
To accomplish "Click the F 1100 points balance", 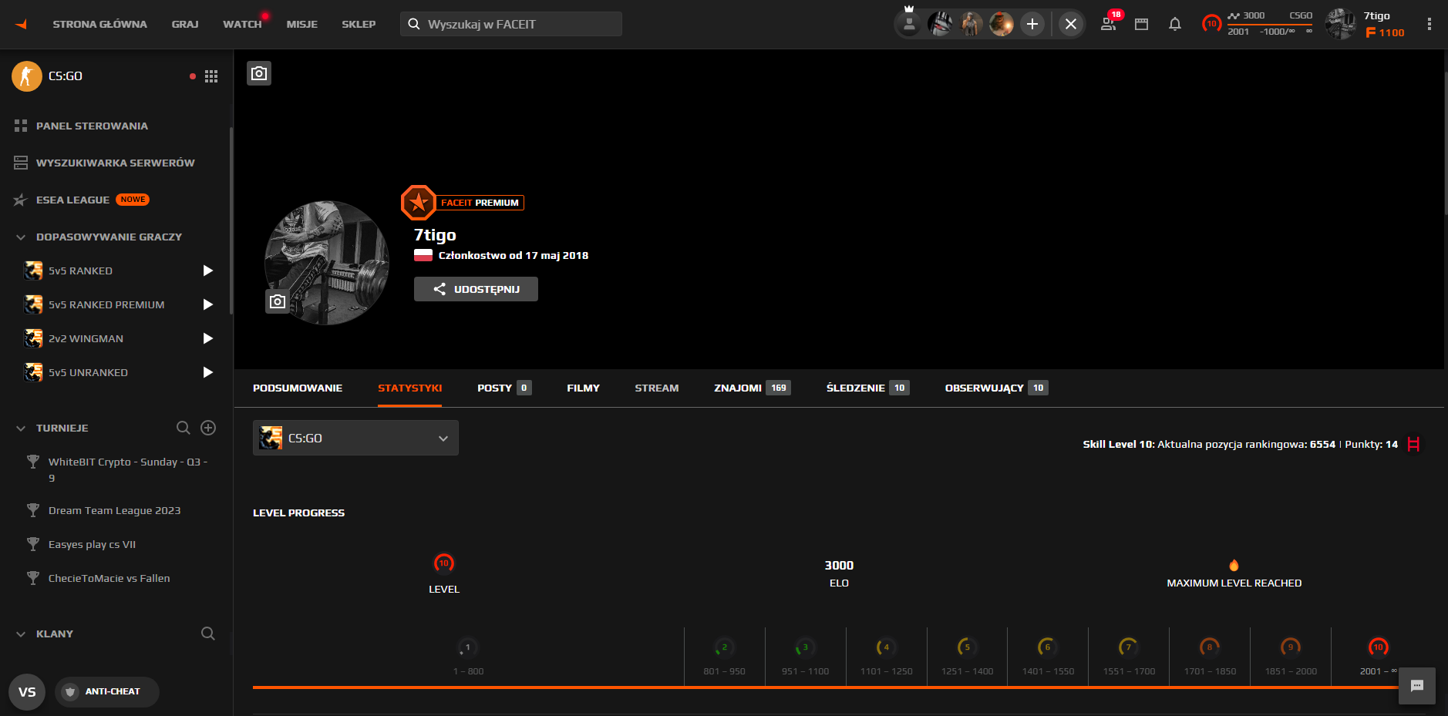I will click(x=1385, y=32).
